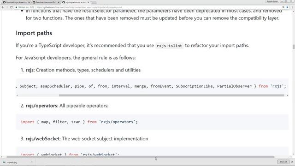Click 'All pipeable operators:' text

[x=84, y=106]
